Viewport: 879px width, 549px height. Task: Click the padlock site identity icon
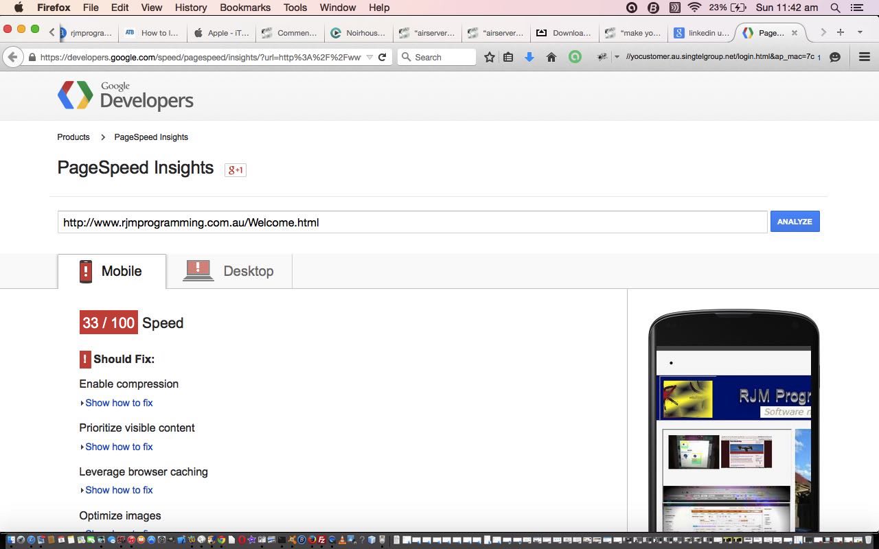tap(32, 57)
